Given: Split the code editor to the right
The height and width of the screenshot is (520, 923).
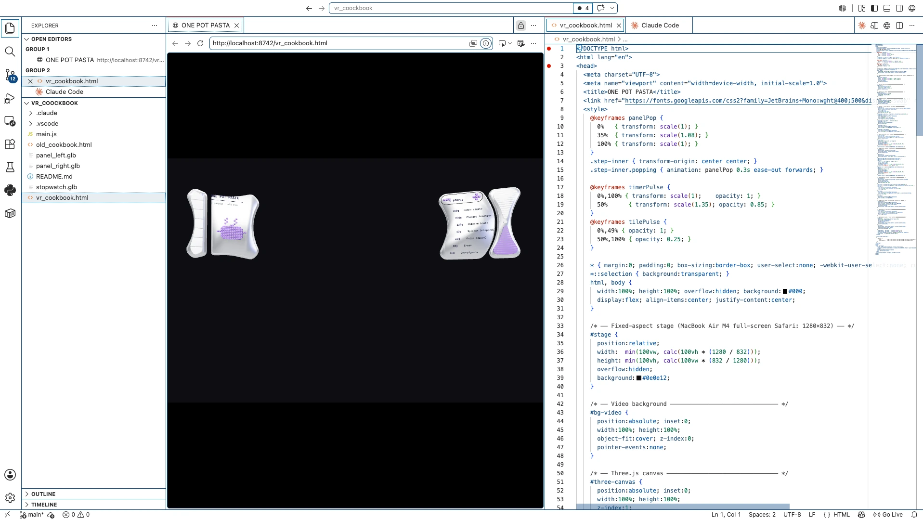Looking at the screenshot, I should tap(899, 26).
